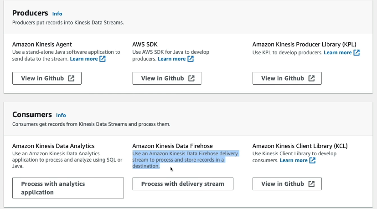
Task: View Kinesis Producer Library in Github
Action: click(287, 78)
